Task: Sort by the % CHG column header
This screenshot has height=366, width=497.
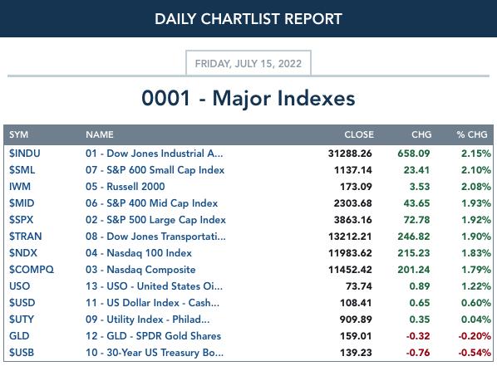Action: [472, 134]
